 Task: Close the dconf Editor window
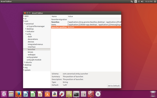(25, 13)
